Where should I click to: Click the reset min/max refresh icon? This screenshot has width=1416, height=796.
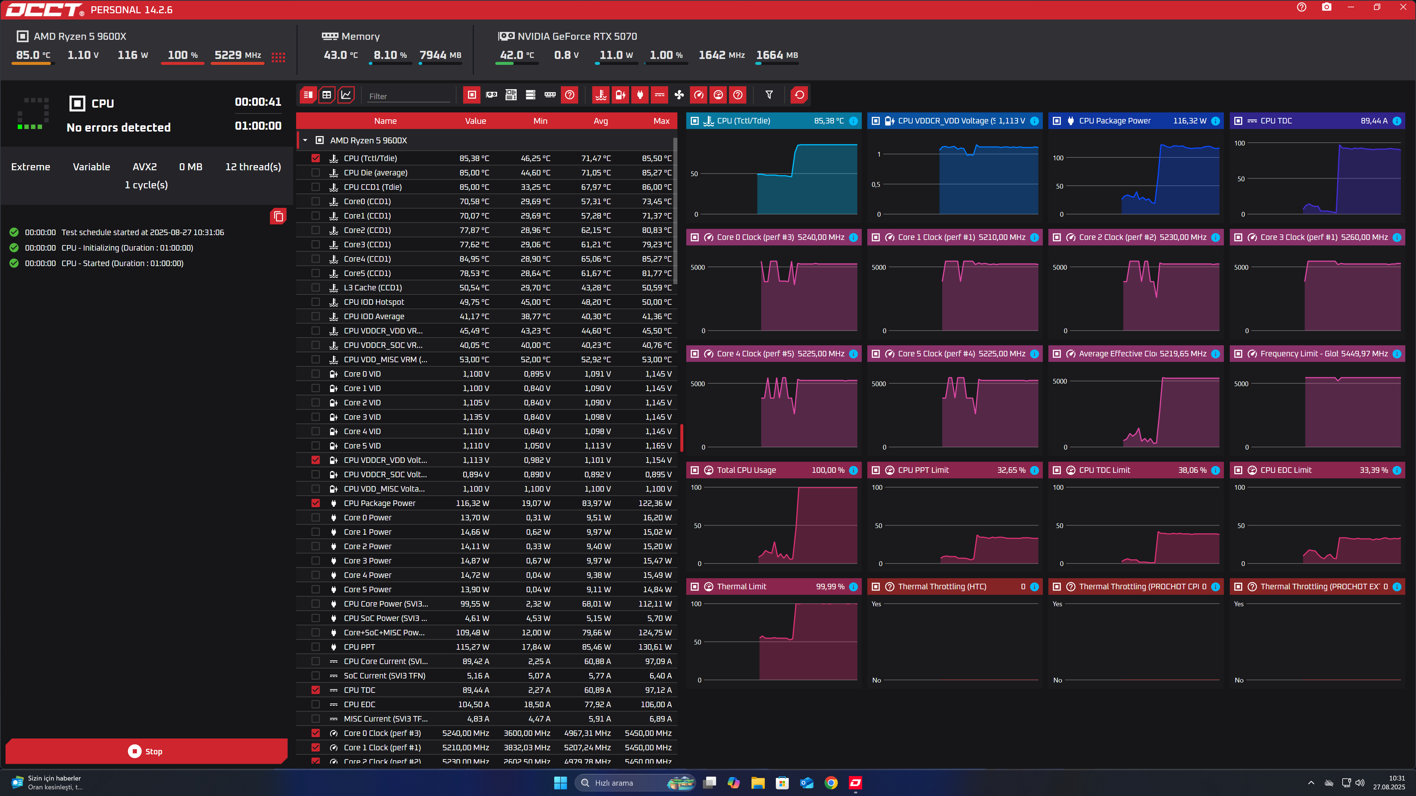[x=799, y=95]
